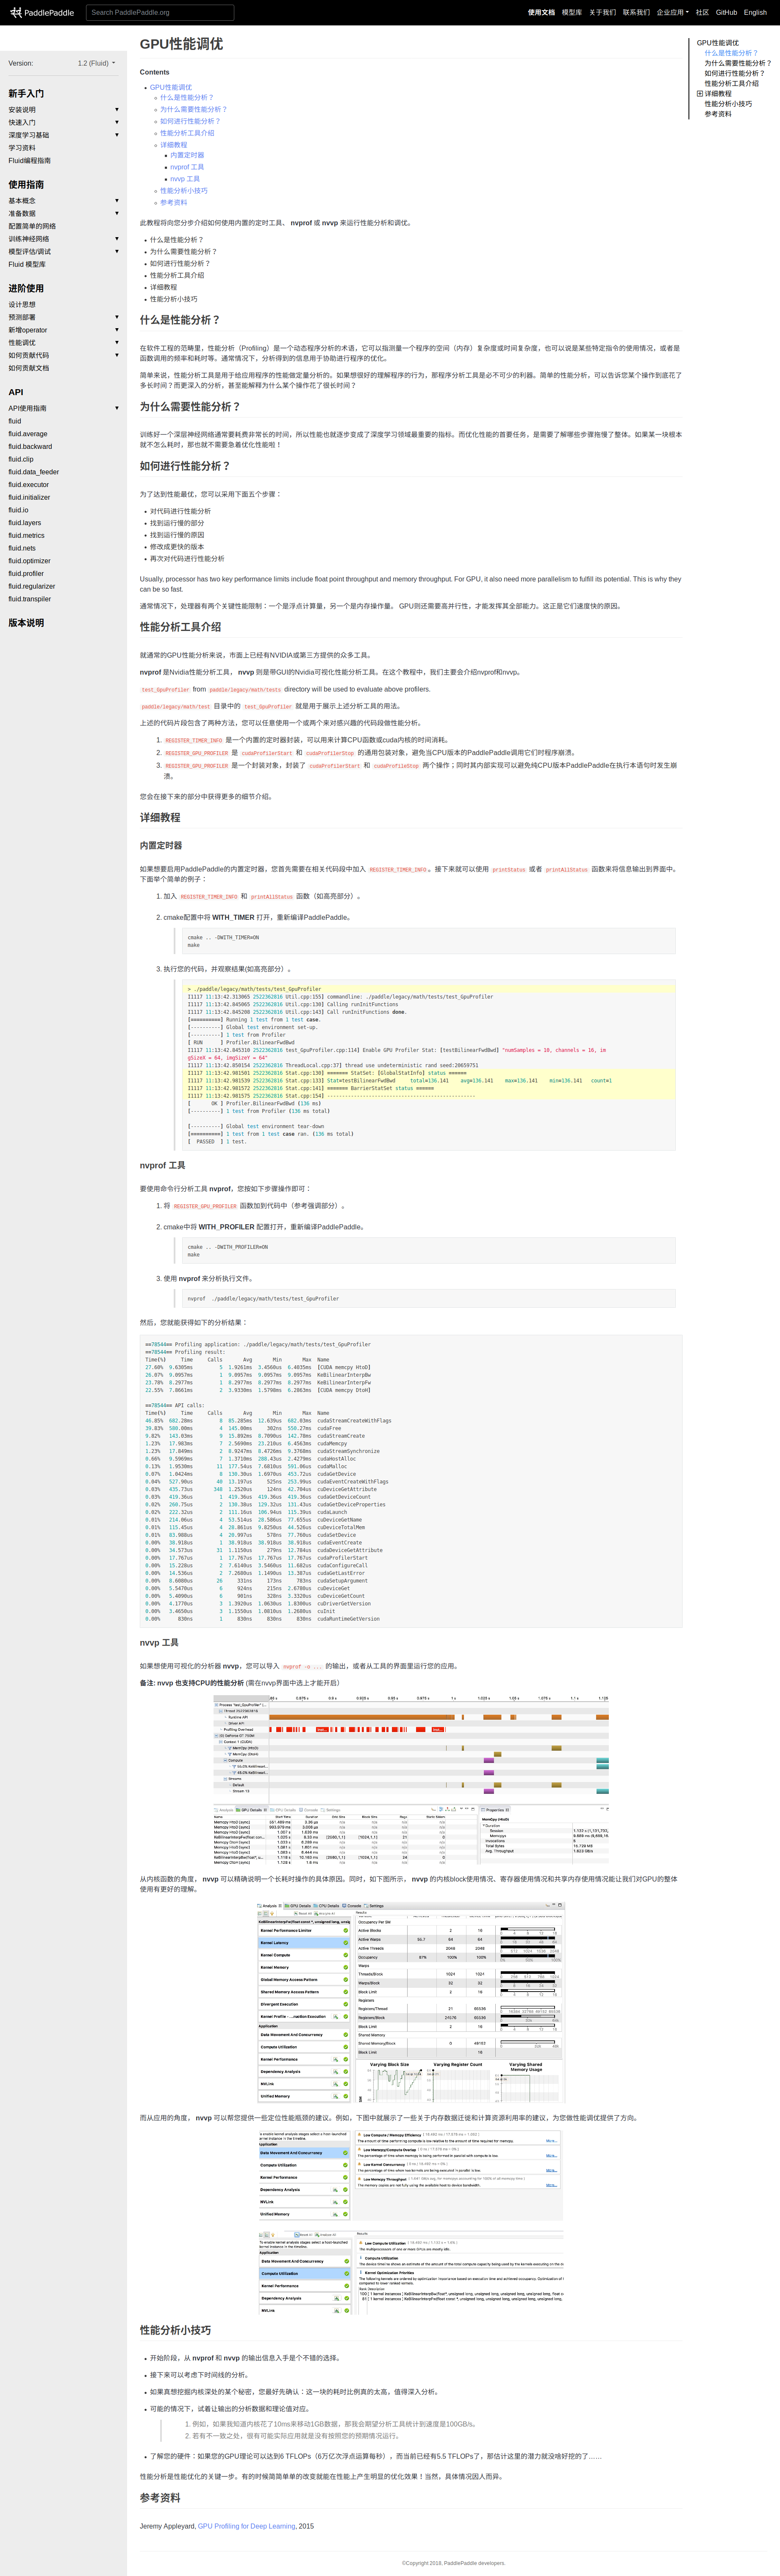The image size is (780, 2576).
Task: Expand the 预测部署 sidebar arrow
Action: [x=116, y=317]
